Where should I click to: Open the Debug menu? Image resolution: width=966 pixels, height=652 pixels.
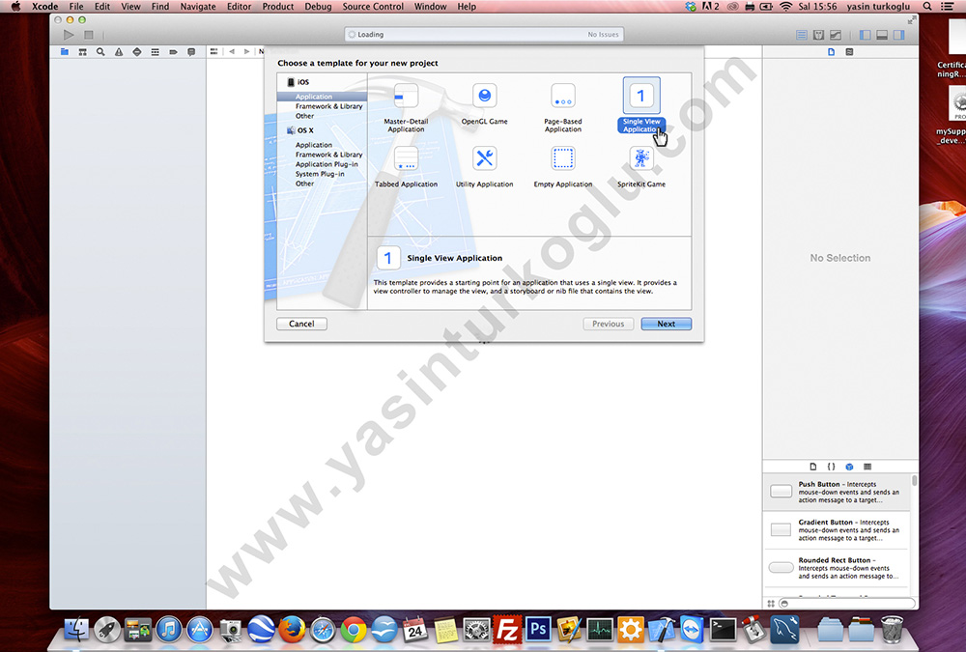pos(318,6)
